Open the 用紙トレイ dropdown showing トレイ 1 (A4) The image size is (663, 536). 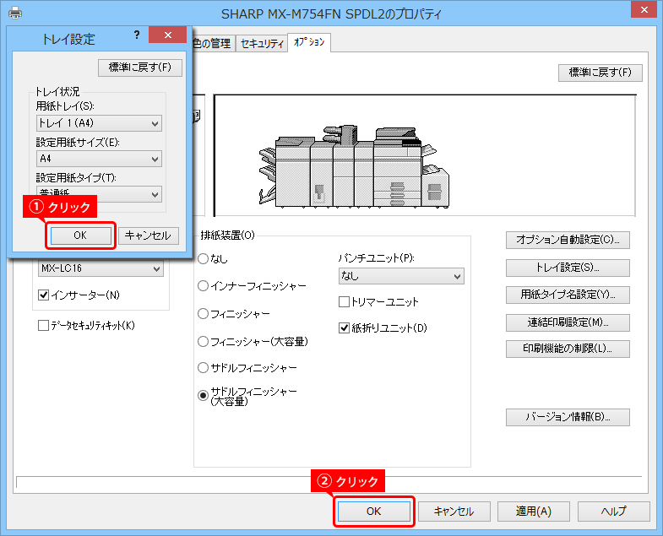[x=99, y=123]
